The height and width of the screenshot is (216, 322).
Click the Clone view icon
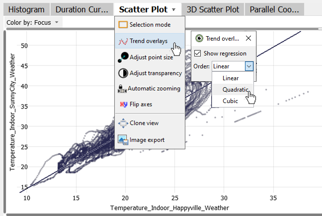pyautogui.click(x=123, y=123)
